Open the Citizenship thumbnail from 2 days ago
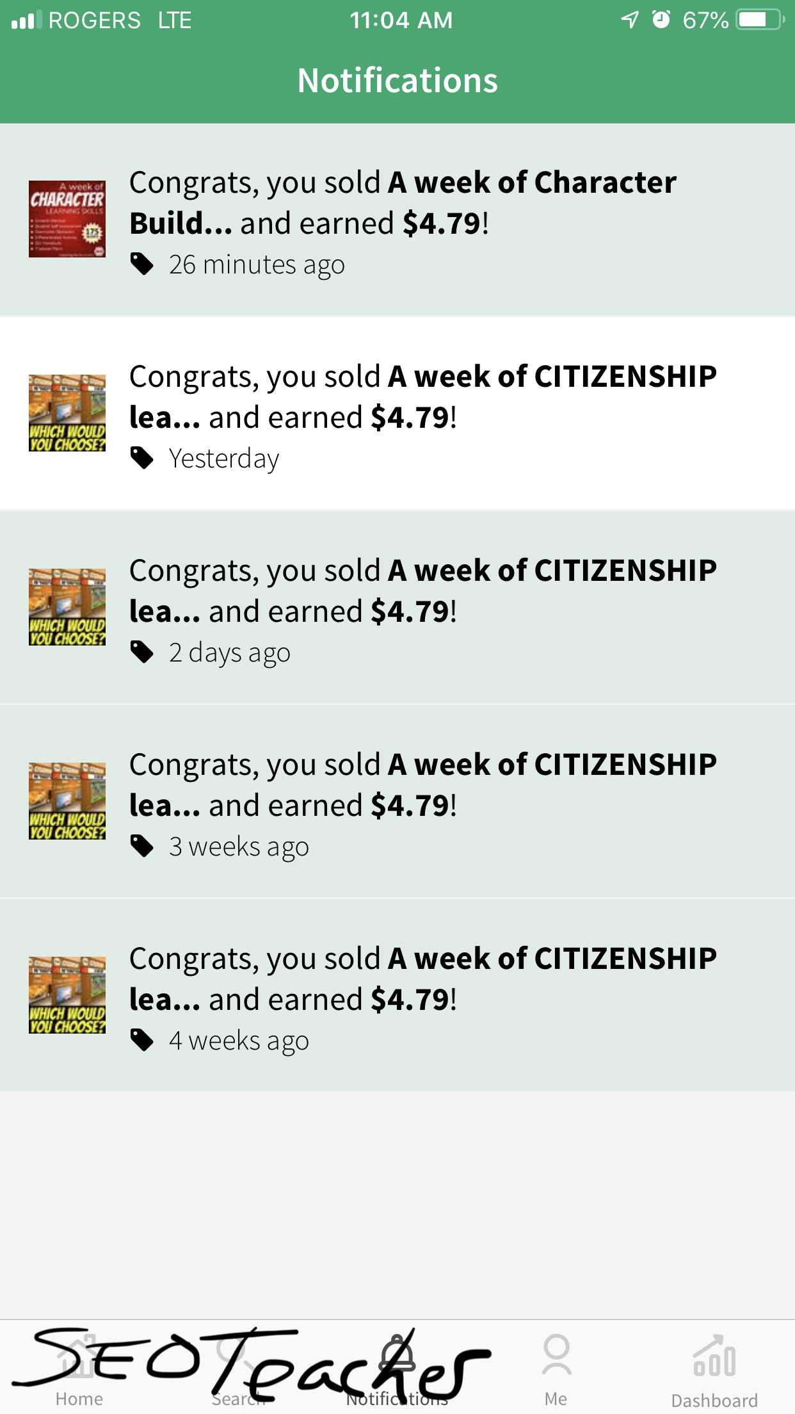The image size is (795, 1414). click(x=67, y=607)
